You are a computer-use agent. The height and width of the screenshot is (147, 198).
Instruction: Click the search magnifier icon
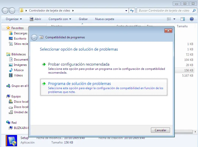194,11
